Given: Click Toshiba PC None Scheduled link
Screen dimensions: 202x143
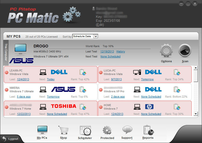Looking at the screenshot, I should [57, 114].
